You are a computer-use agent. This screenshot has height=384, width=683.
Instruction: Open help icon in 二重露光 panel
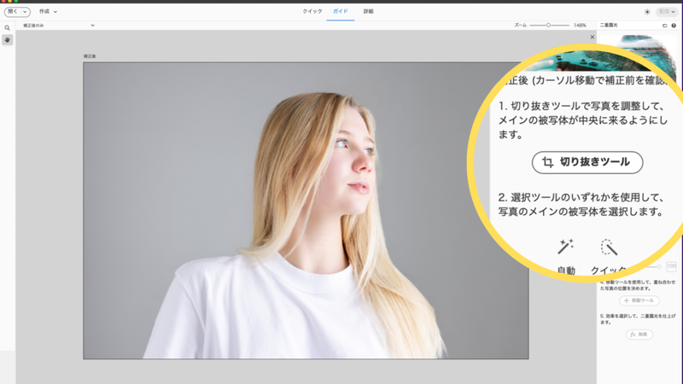pos(674,26)
